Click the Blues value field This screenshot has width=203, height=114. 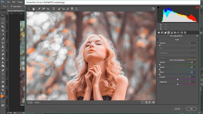(x=192, y=72)
